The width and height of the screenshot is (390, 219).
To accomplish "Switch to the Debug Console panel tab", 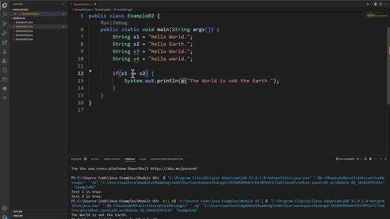I will pyautogui.click(x=112, y=159).
